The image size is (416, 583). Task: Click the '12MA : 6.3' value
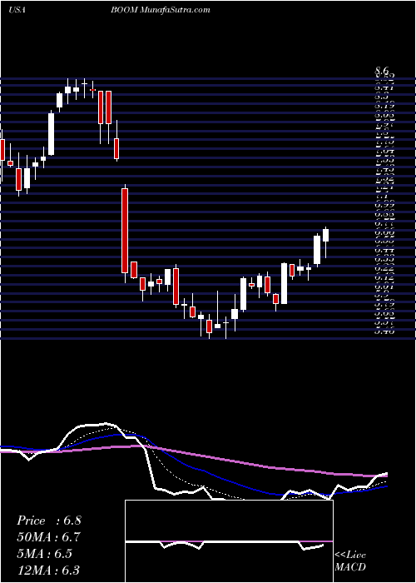(x=48, y=571)
